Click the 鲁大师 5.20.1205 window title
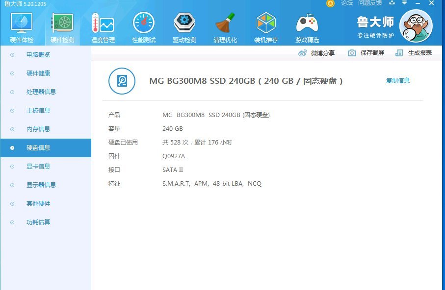This screenshot has height=290, width=445. point(25,4)
